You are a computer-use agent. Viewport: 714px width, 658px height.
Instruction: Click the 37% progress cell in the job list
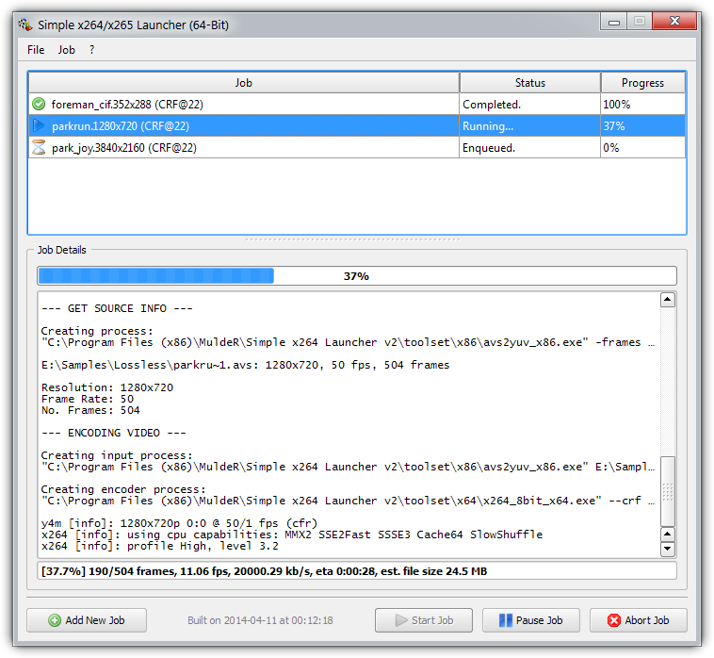643,125
